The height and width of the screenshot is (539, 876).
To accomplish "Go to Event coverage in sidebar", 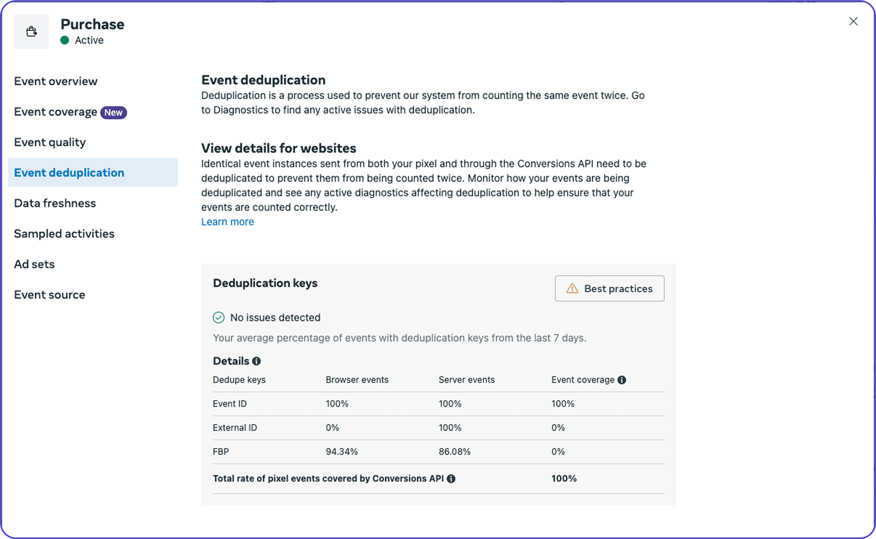I will pyautogui.click(x=55, y=112).
